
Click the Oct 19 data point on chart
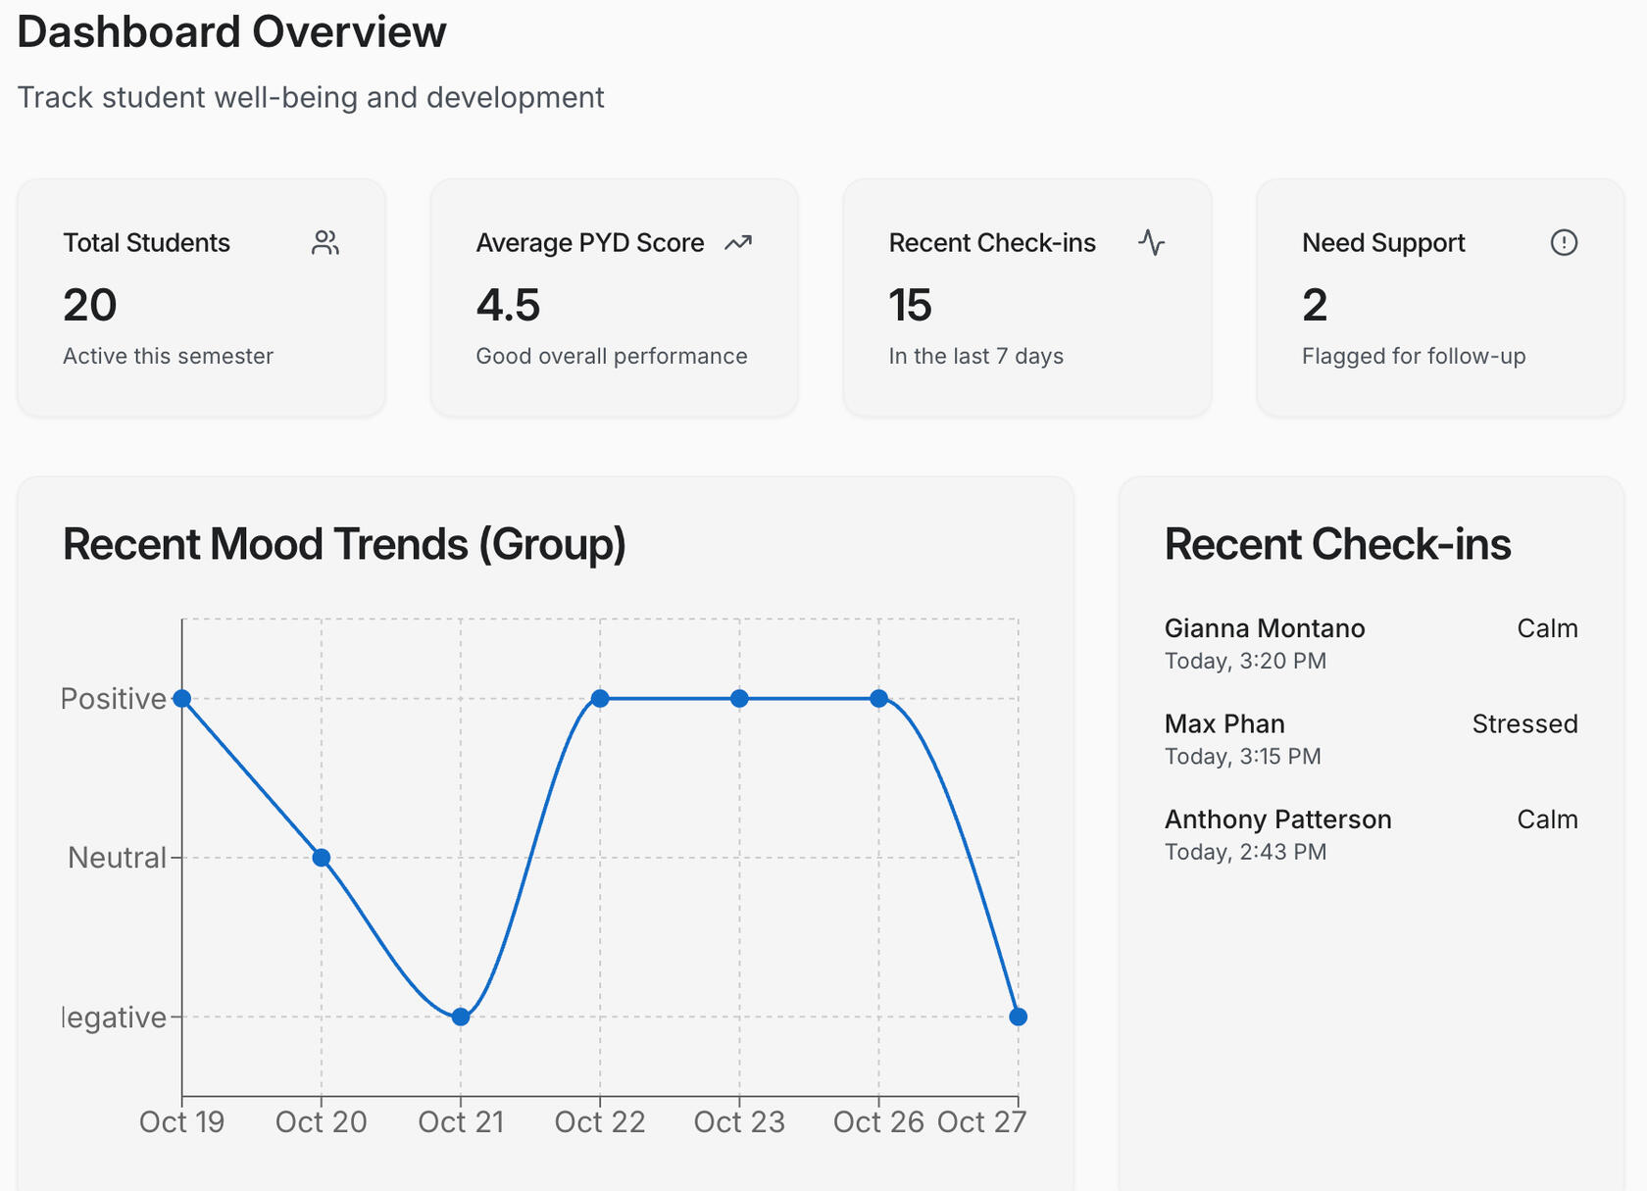(182, 699)
